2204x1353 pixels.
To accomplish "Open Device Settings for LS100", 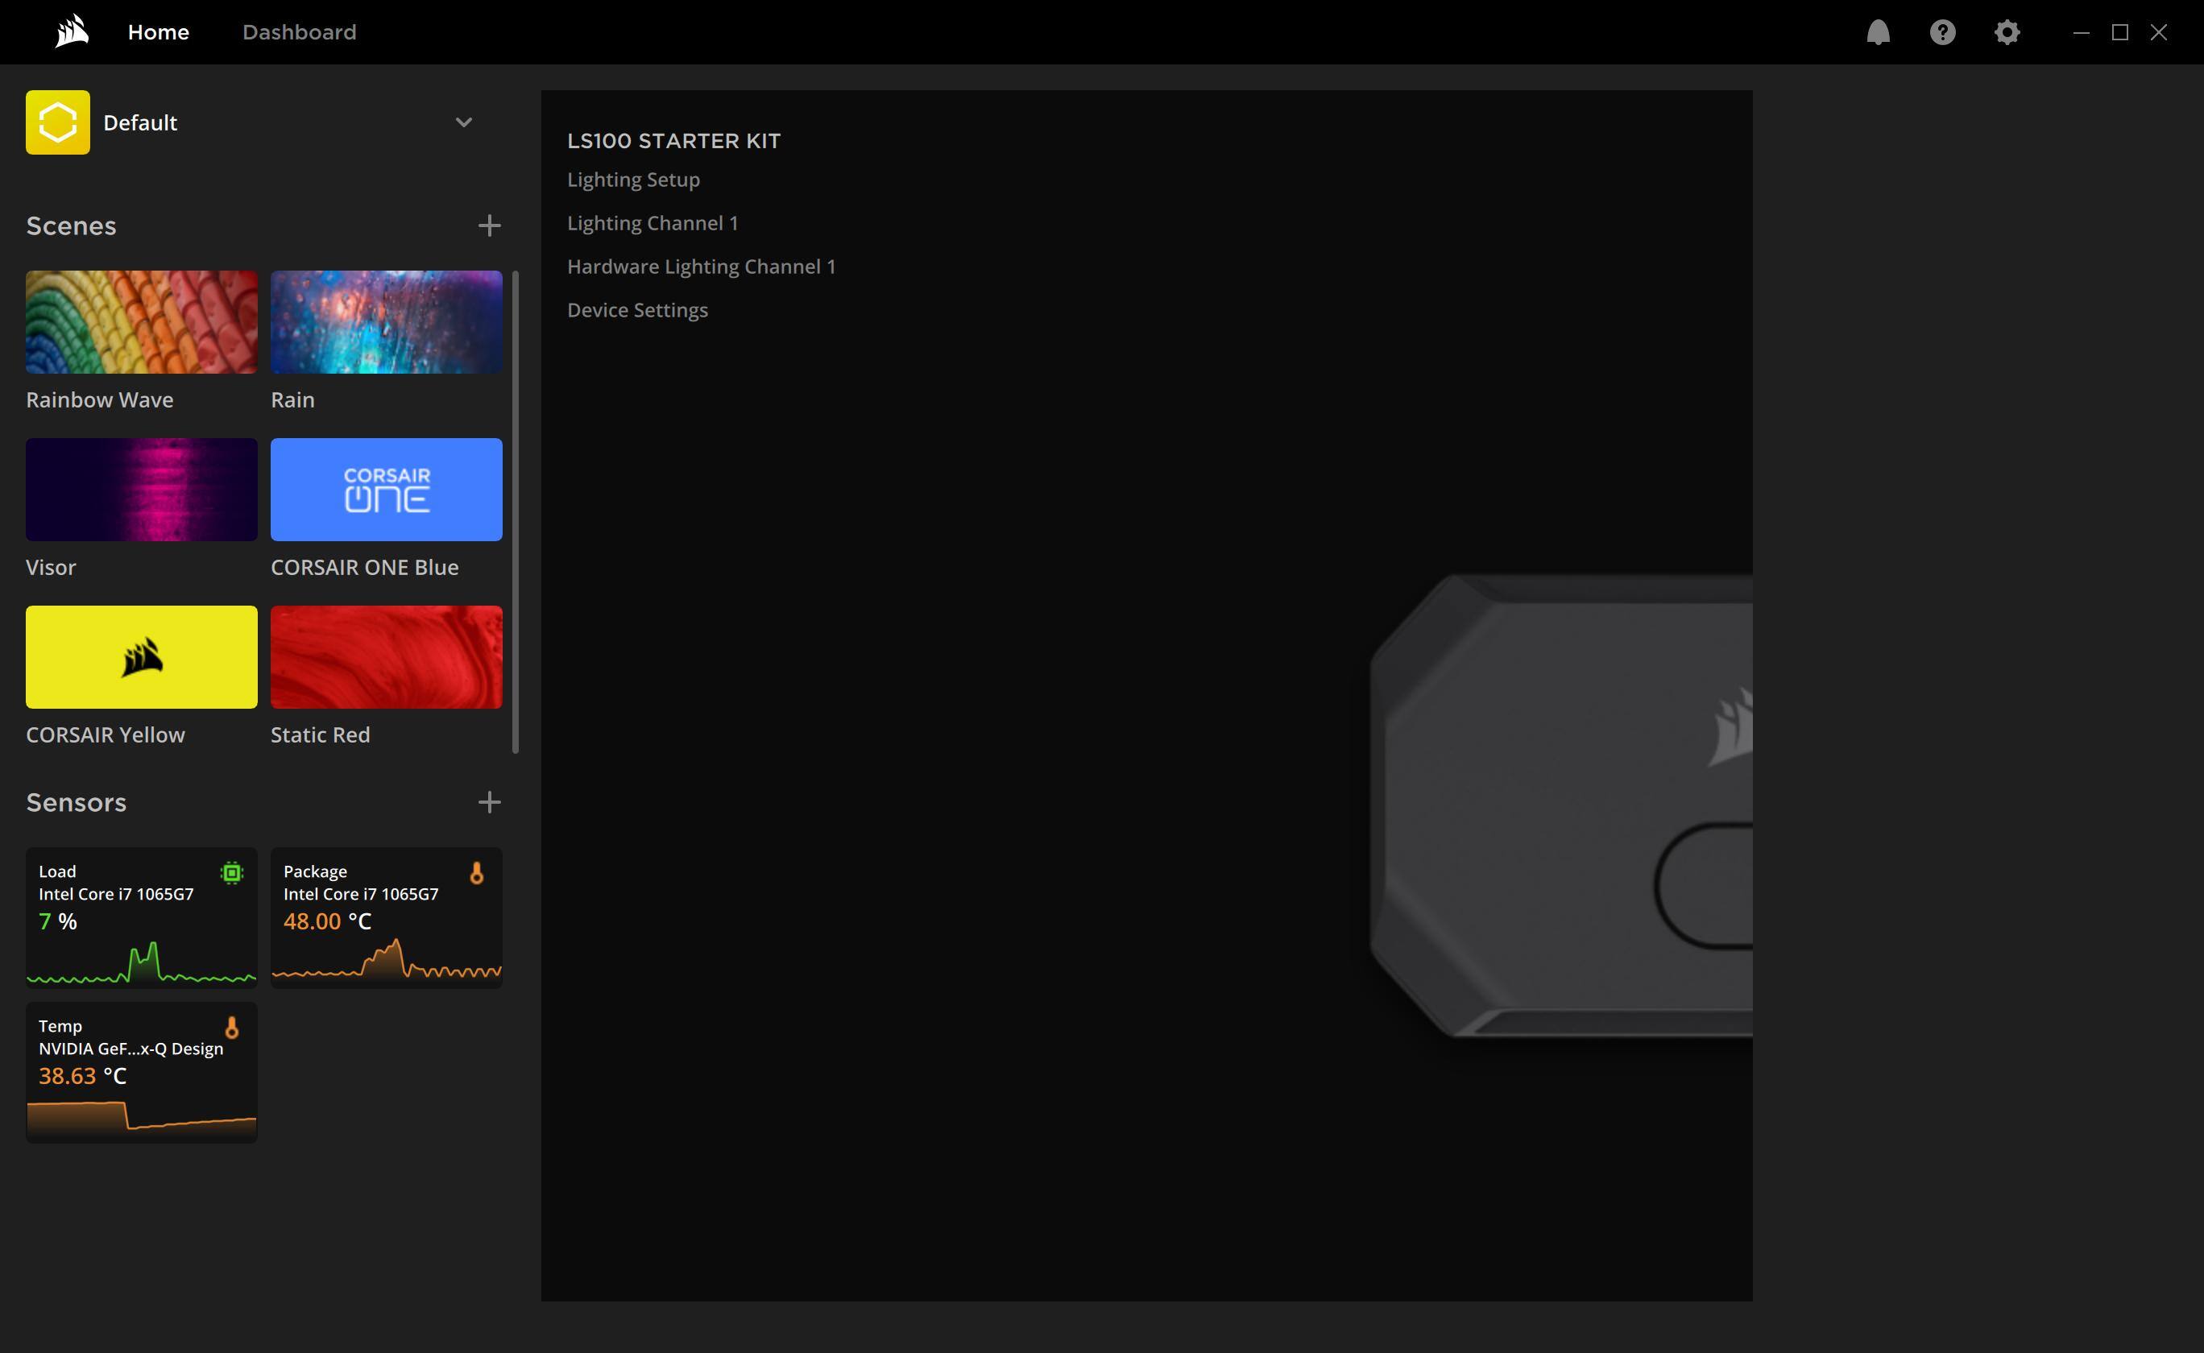I will (636, 309).
